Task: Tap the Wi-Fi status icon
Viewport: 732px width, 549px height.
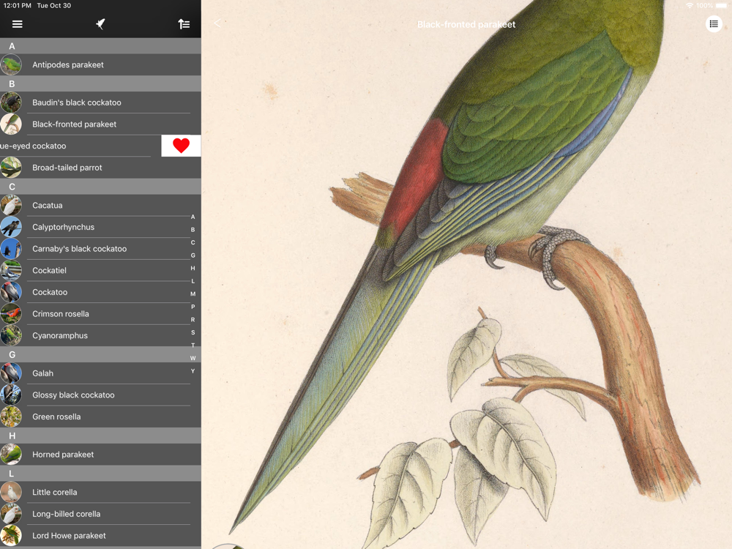Action: pos(690,6)
